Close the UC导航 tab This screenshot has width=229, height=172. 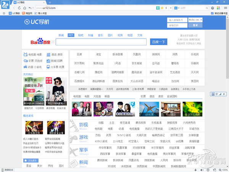pos(44,3)
